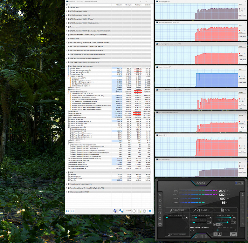Image resolution: width=248 pixels, height=243 pixels.
Task: Click Afterburner Windows-startup logo icon
Action: (x=236, y=183)
